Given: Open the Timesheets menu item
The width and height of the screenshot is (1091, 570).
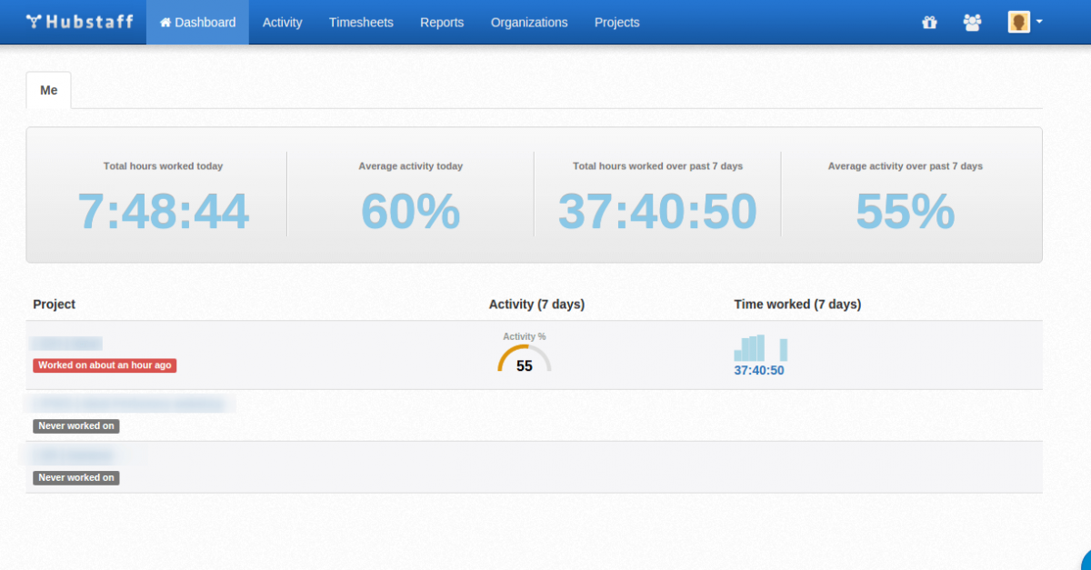Looking at the screenshot, I should coord(361,22).
